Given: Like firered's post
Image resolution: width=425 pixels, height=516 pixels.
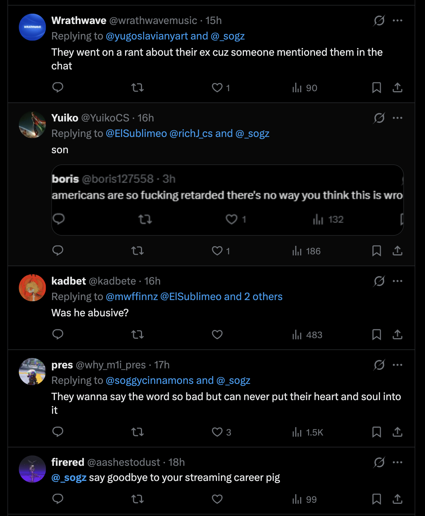Looking at the screenshot, I should (217, 499).
